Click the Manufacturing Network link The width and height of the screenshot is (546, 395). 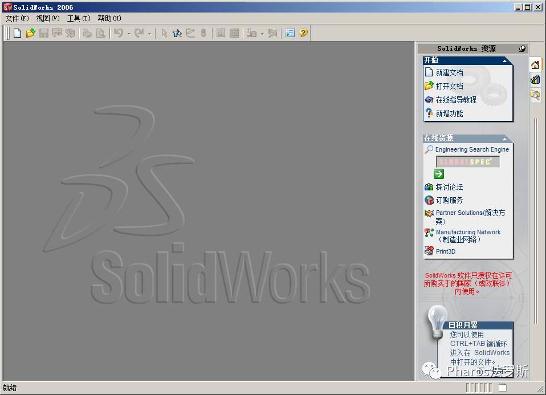coord(468,236)
